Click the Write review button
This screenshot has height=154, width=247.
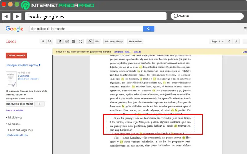135,41
